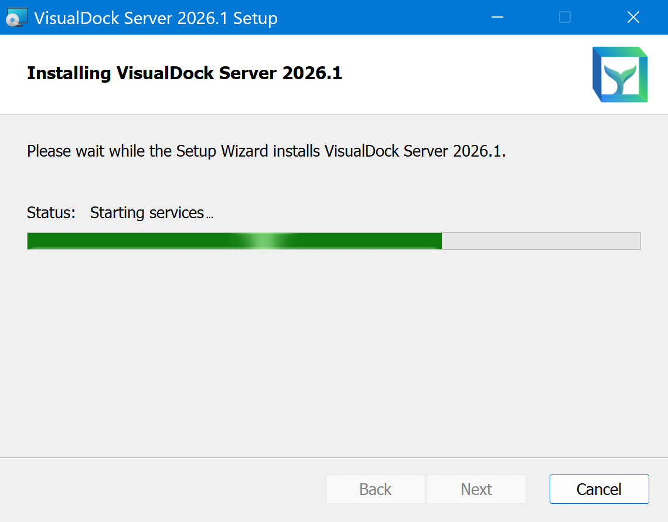Screen dimensions: 668x522
Task: Click the "VisualDock Server 2026.1 Setup" window title
Action: tap(156, 18)
